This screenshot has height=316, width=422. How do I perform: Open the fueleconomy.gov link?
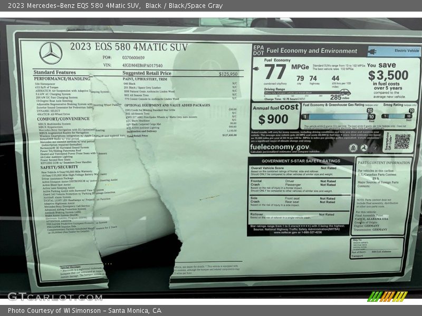[x=281, y=146]
